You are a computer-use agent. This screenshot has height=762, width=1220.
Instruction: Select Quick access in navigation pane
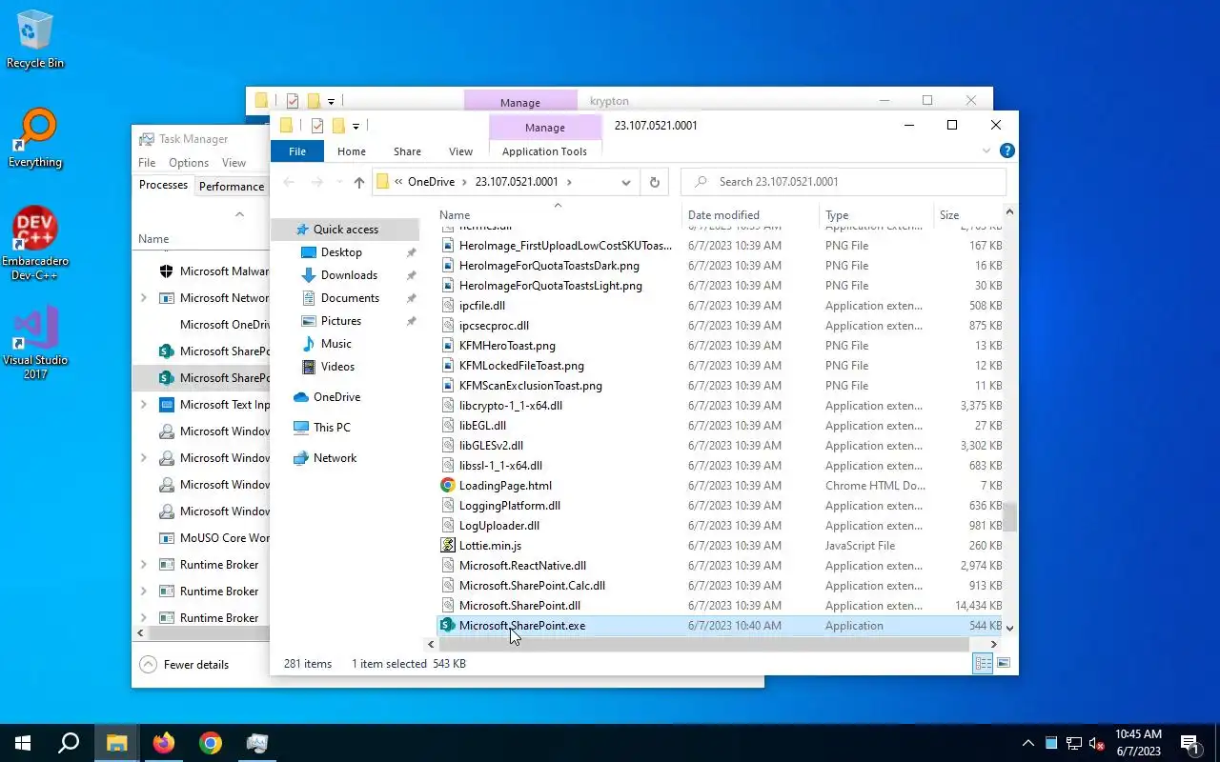(345, 230)
